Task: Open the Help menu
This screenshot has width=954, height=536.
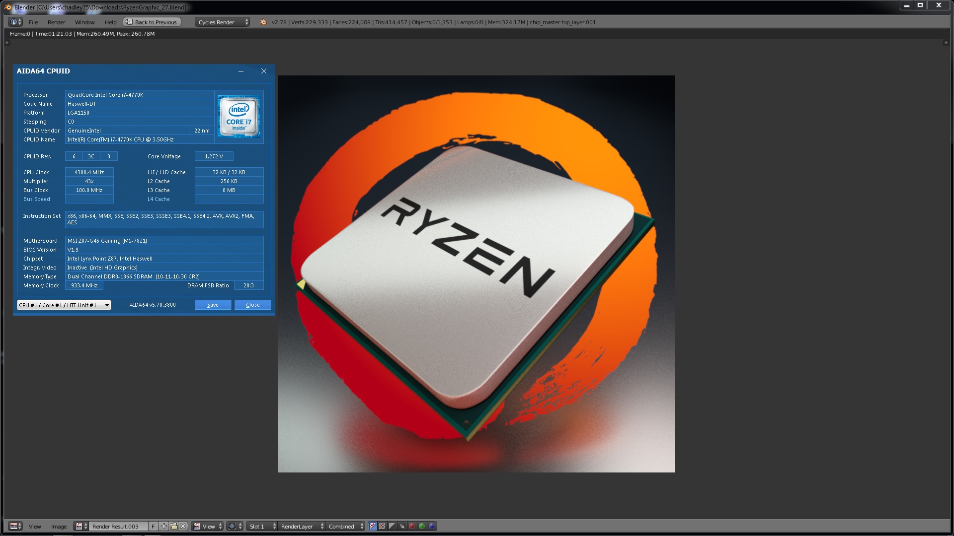Action: pos(111,22)
